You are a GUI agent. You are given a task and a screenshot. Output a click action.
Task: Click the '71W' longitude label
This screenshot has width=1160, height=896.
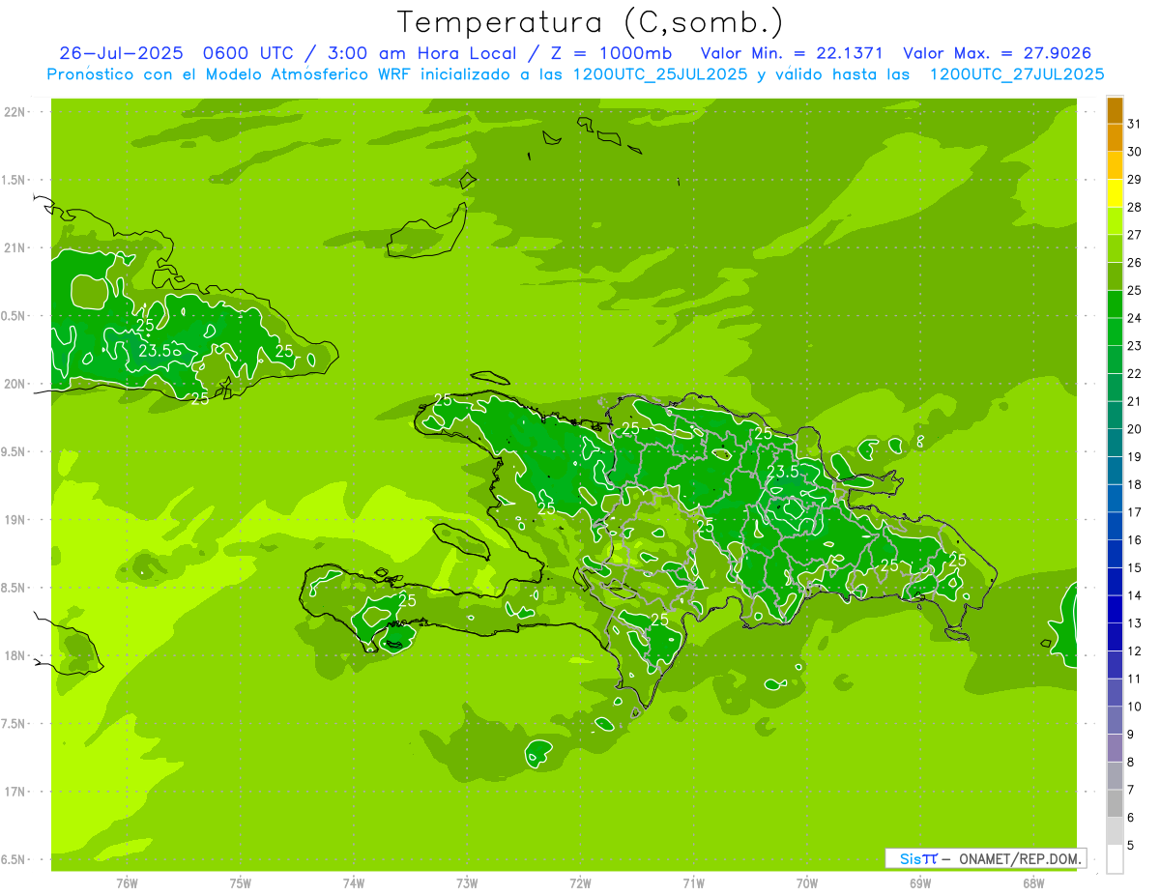(x=693, y=883)
